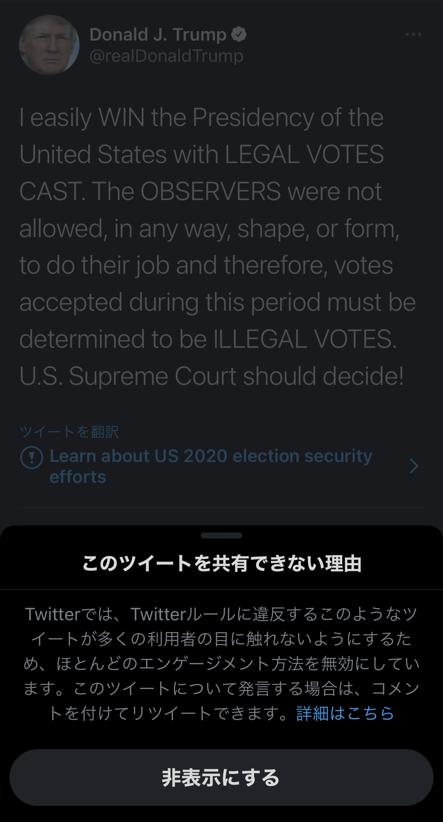
Task: Tap the word "efforts" in the election notice
Action: click(x=78, y=477)
